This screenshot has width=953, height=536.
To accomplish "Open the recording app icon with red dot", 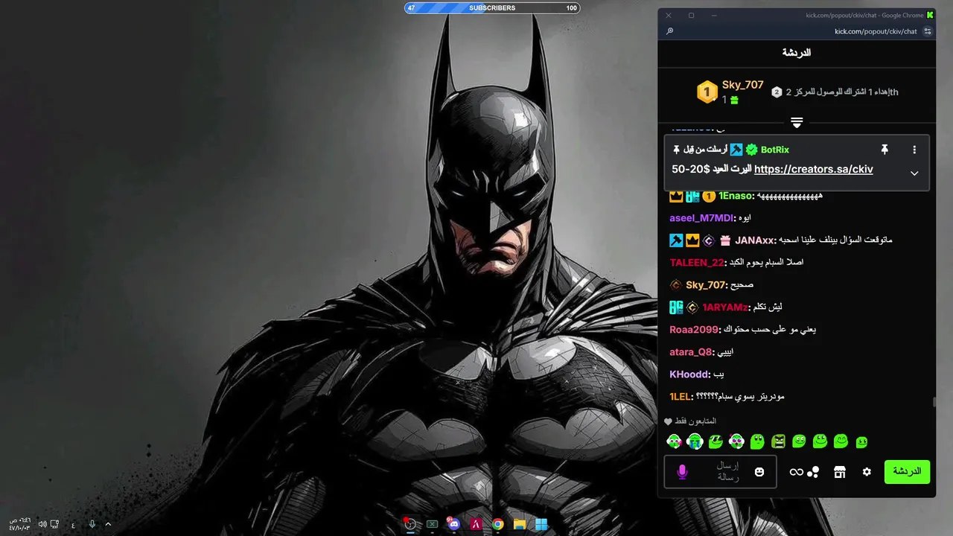I will [409, 524].
